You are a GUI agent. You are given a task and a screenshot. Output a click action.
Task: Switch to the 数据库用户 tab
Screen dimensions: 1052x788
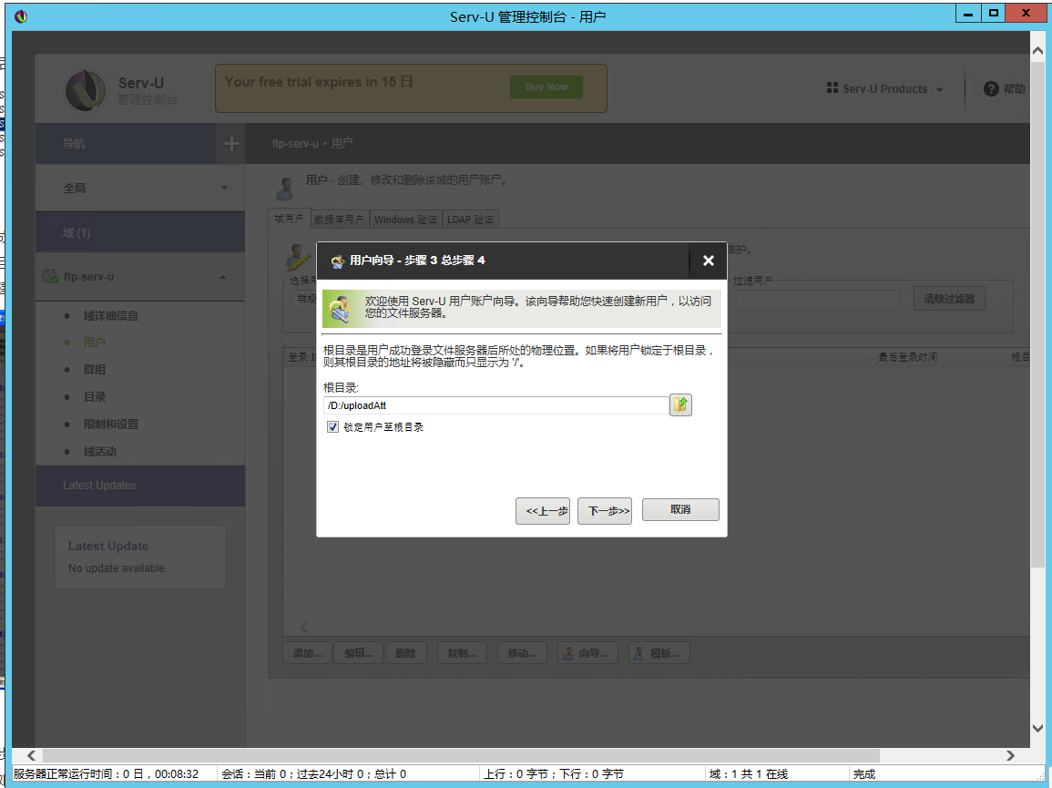tap(339, 220)
